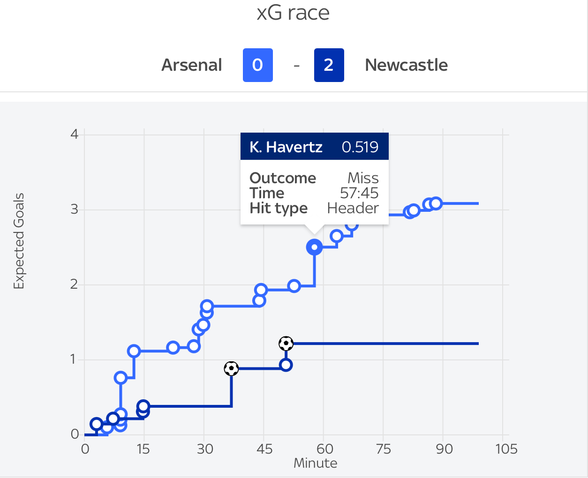This screenshot has width=588, height=478.
Task: Click the Newcastle goal ball at minute 50
Action: pyautogui.click(x=286, y=344)
